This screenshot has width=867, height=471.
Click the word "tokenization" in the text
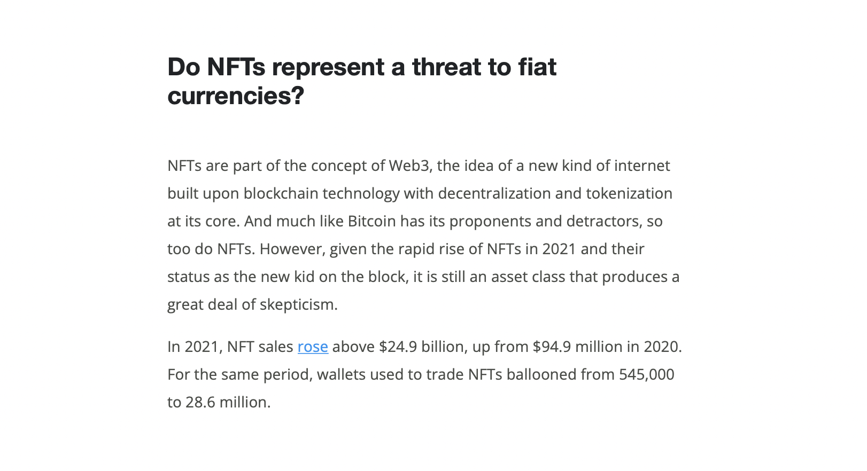click(629, 194)
